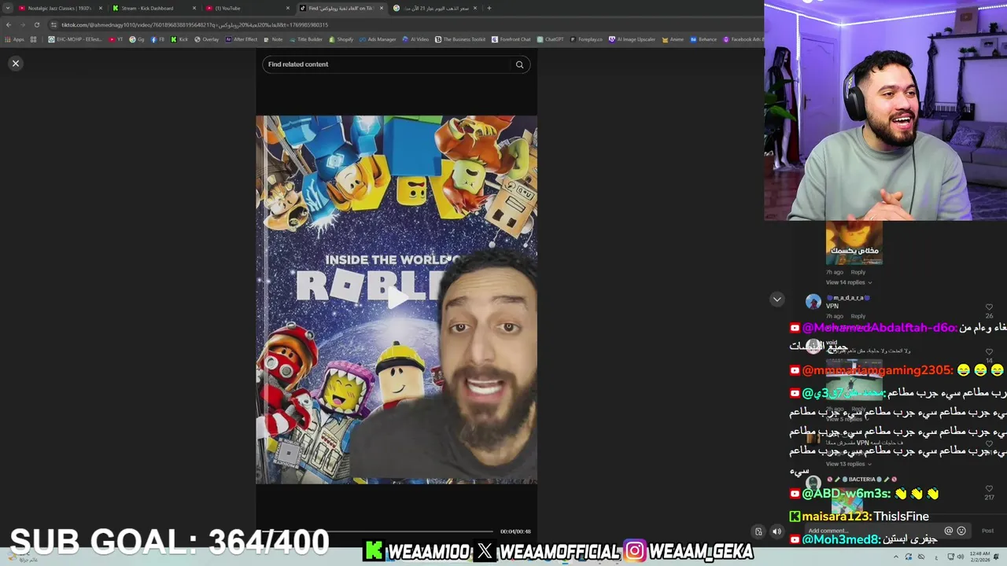Insert a mention with the @ icon
Viewport: 1007px width, 566px height.
click(949, 531)
